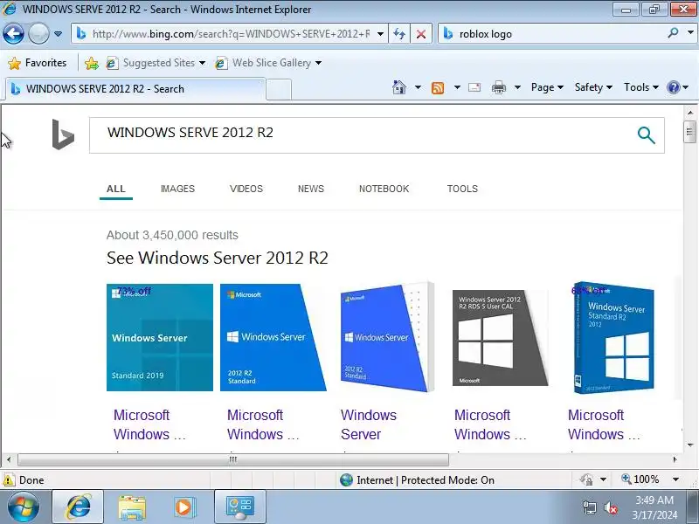Open the angled white-edged Windows Server image
Image resolution: width=699 pixels, height=524 pixels.
click(x=386, y=337)
